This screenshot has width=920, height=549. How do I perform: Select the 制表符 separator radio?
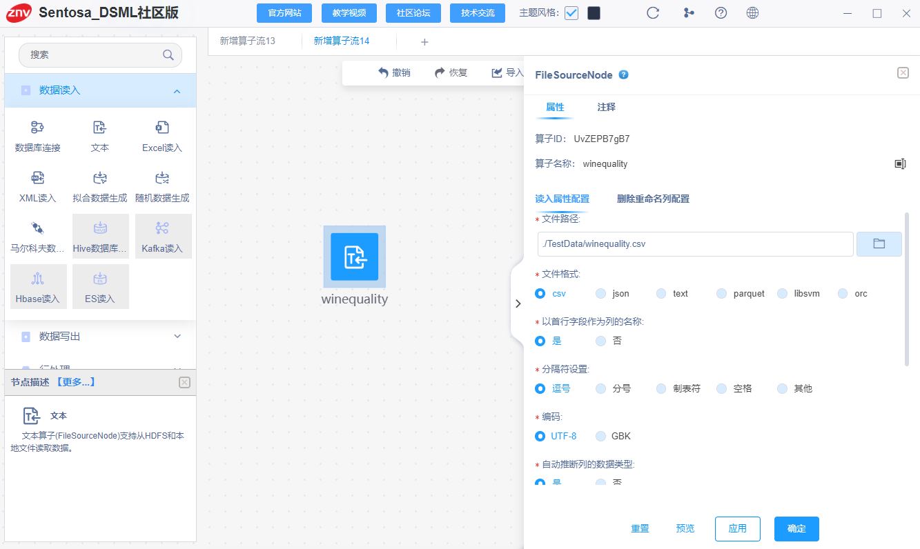661,388
